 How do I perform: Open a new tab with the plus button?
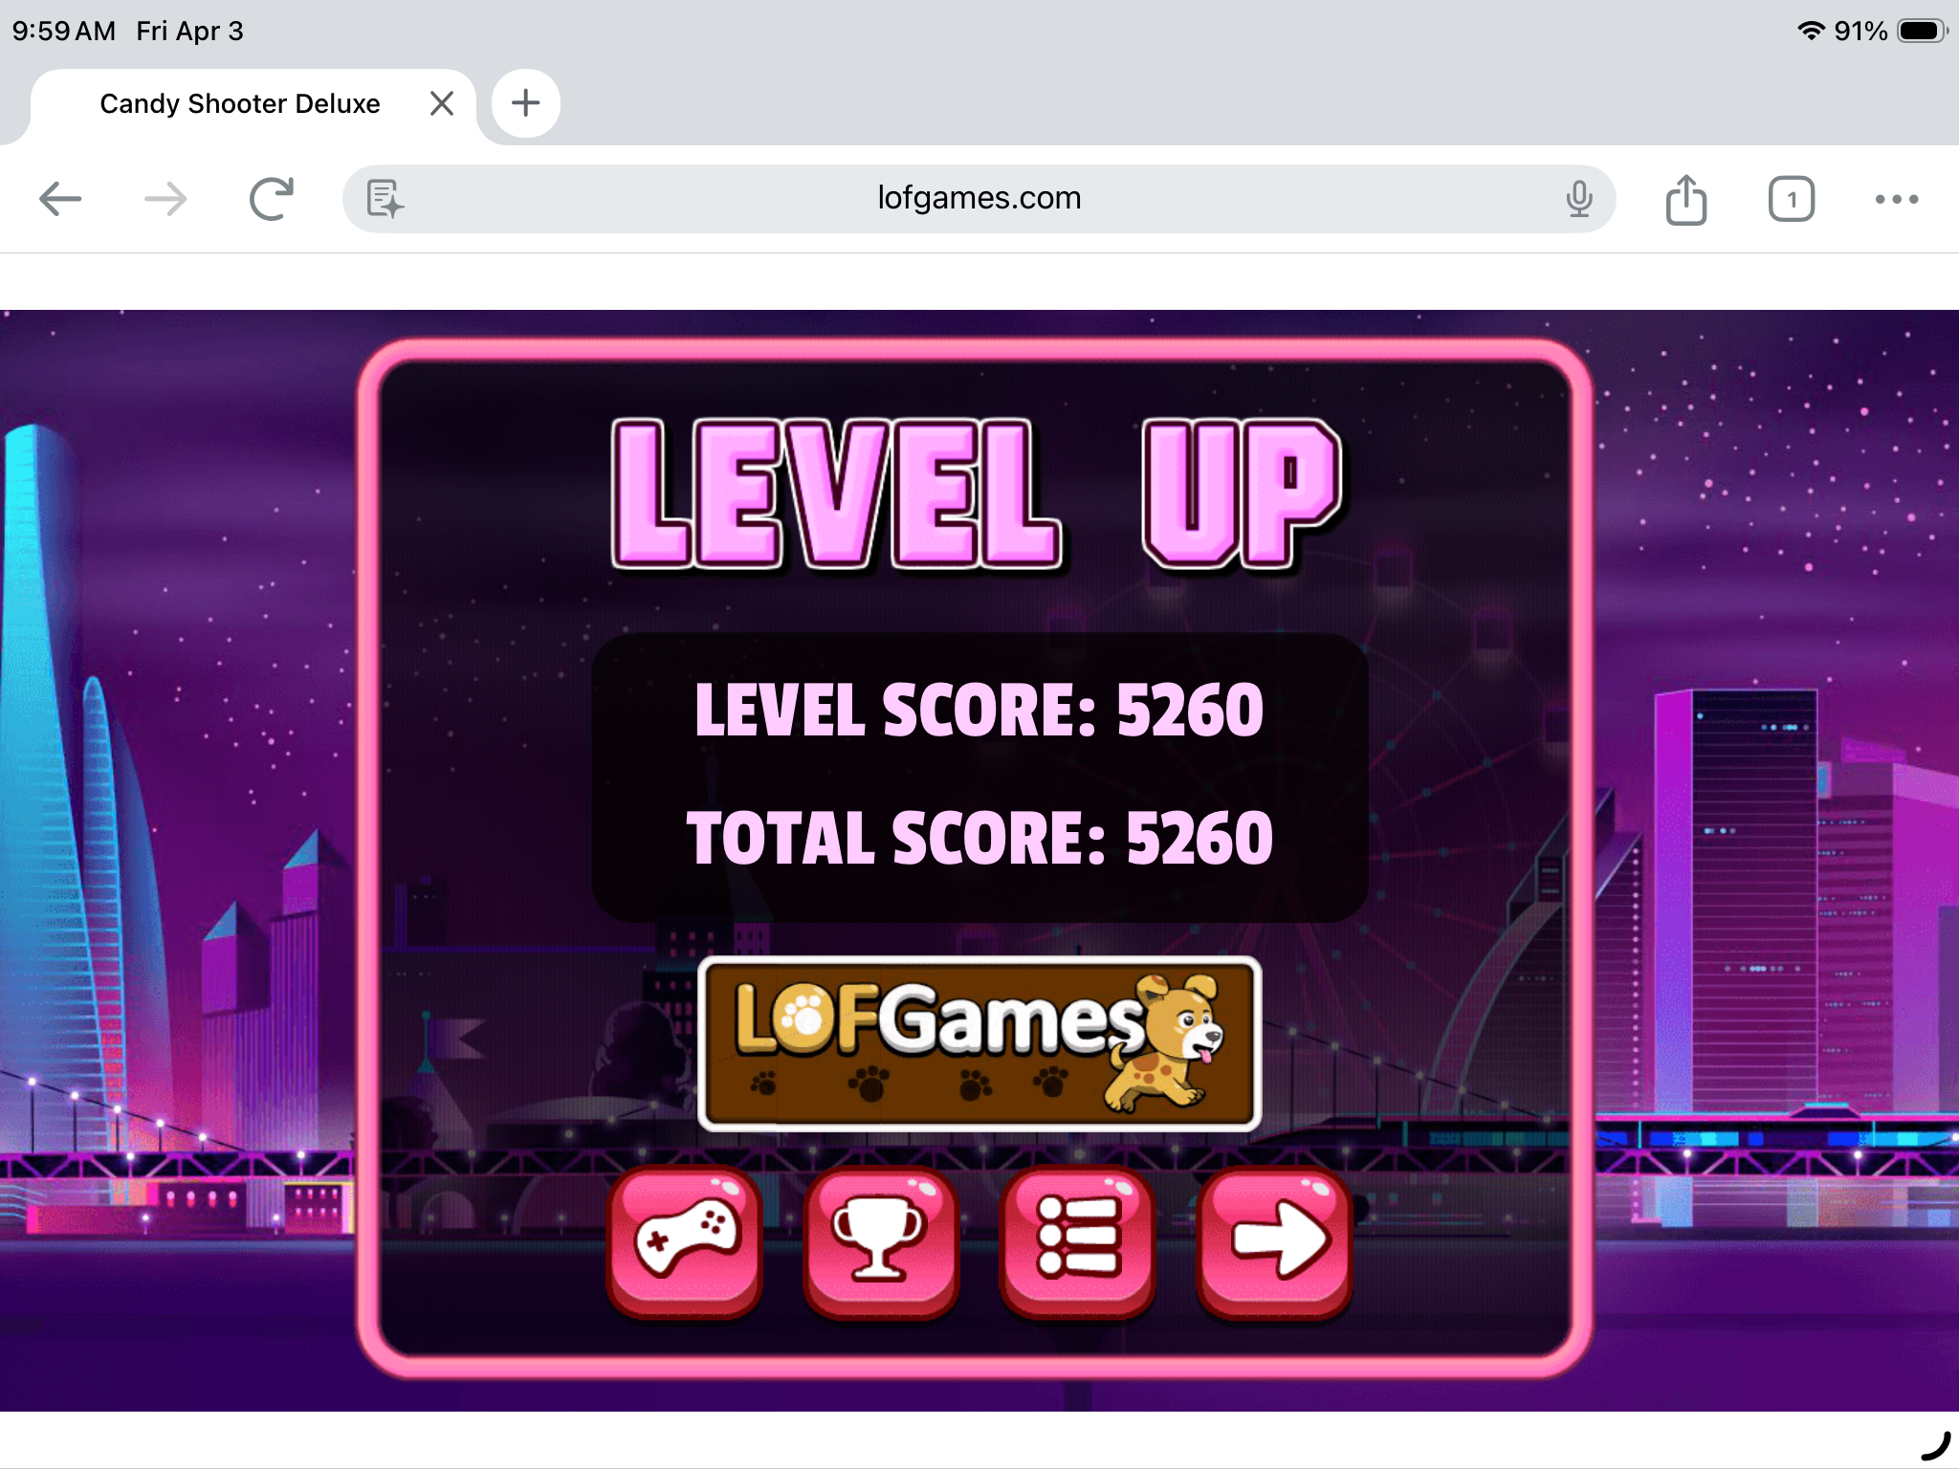[526, 103]
